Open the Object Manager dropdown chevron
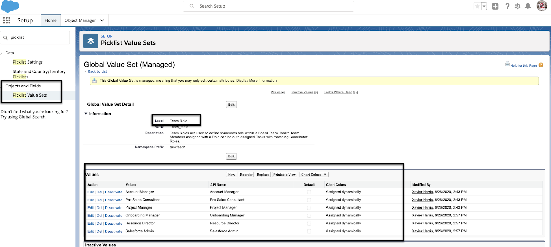The height and width of the screenshot is (247, 551). (x=102, y=20)
